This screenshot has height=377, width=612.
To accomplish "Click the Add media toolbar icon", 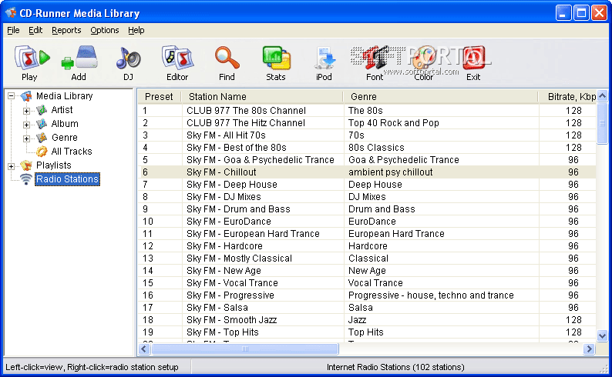I will [x=79, y=58].
